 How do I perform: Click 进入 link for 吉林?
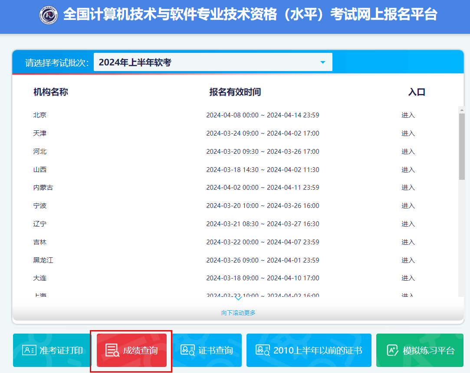[408, 242]
